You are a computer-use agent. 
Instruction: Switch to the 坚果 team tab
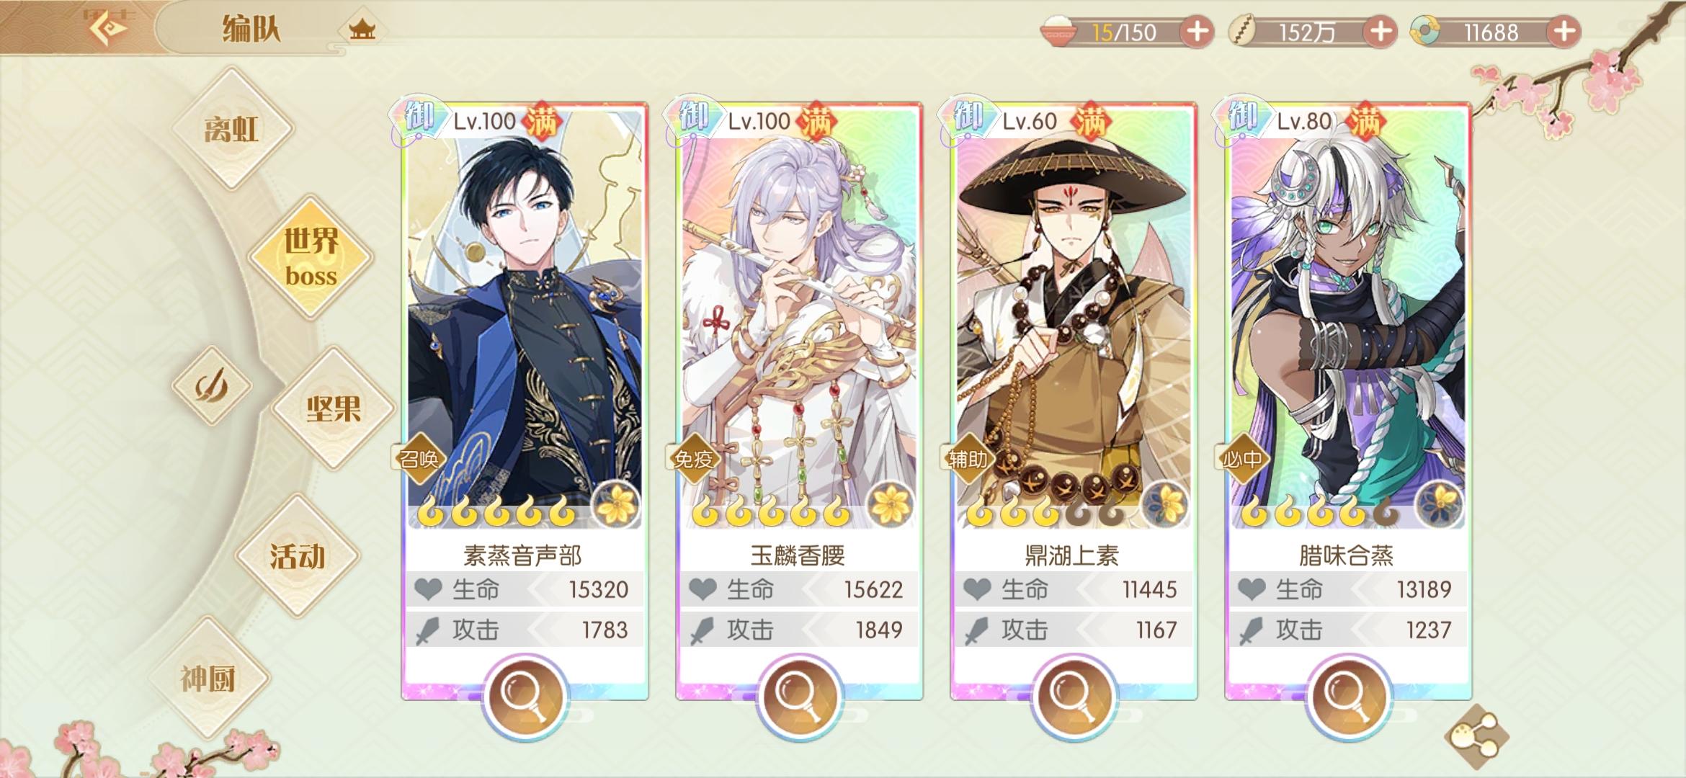click(333, 408)
